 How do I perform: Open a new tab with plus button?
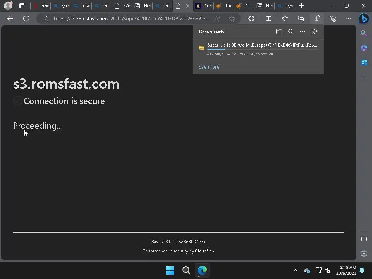click(301, 6)
